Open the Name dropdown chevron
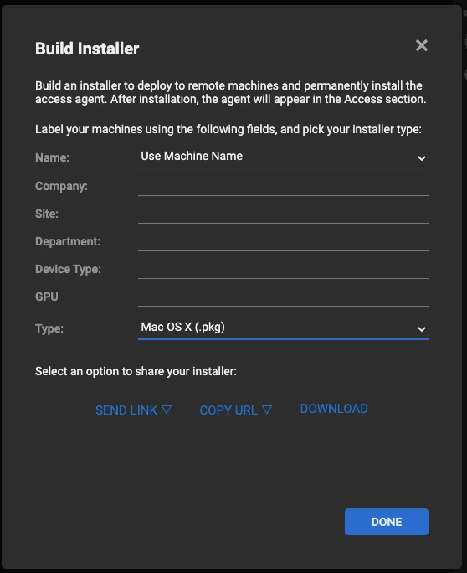Screen dimensions: 467x573 click(421, 158)
